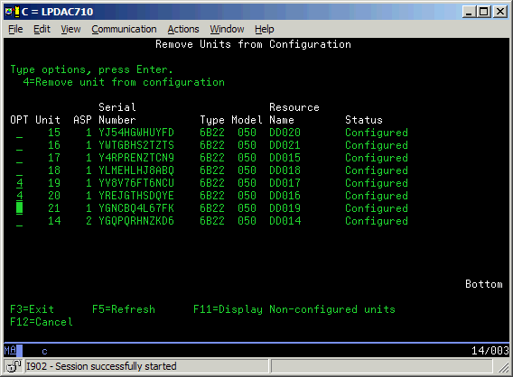This screenshot has width=513, height=377.
Task: Open the Edit menu
Action: pos(42,29)
